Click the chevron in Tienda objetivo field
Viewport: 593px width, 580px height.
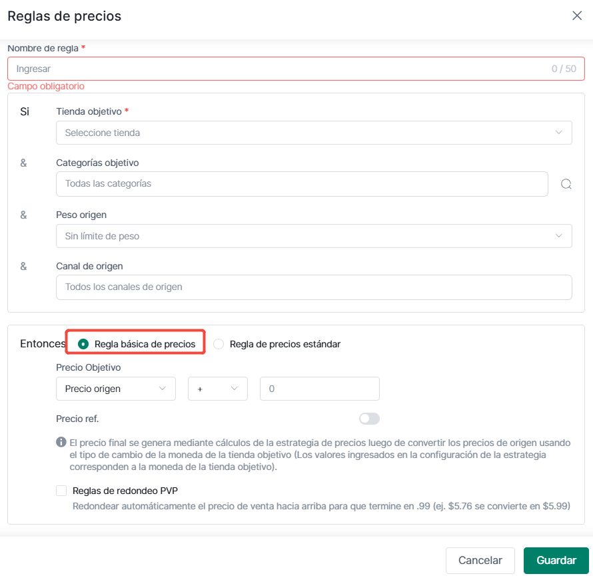point(558,133)
